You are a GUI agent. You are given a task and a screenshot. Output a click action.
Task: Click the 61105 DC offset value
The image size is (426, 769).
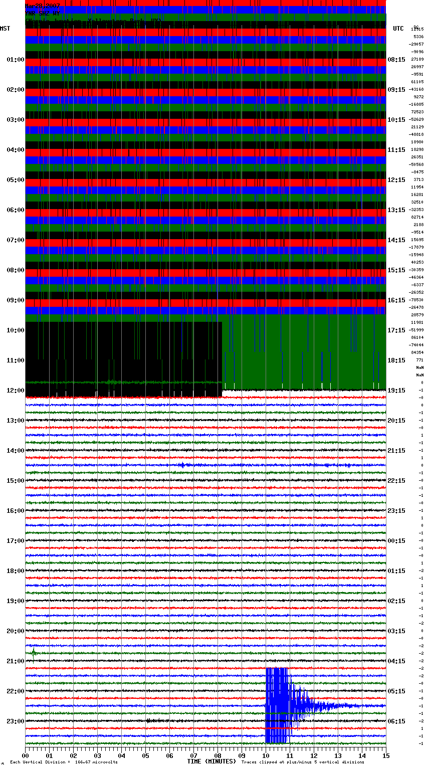tap(417, 82)
